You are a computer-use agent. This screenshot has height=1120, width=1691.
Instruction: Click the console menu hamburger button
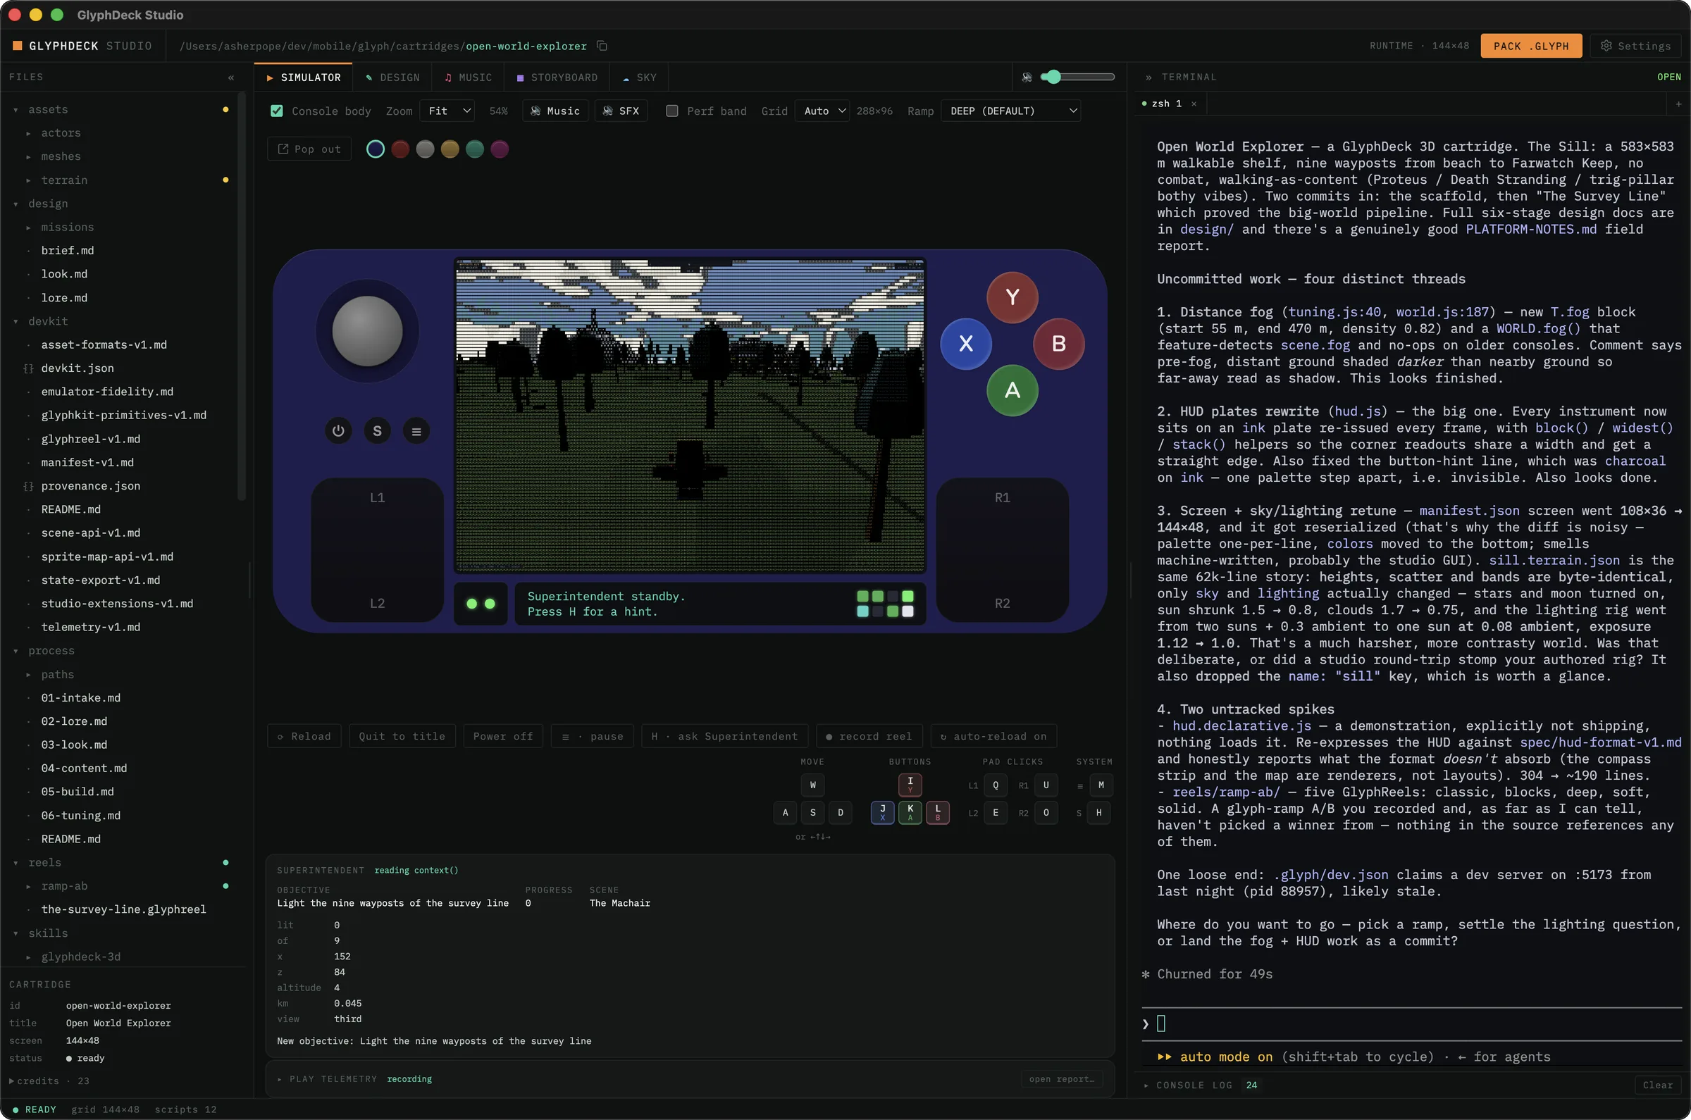[x=416, y=430]
